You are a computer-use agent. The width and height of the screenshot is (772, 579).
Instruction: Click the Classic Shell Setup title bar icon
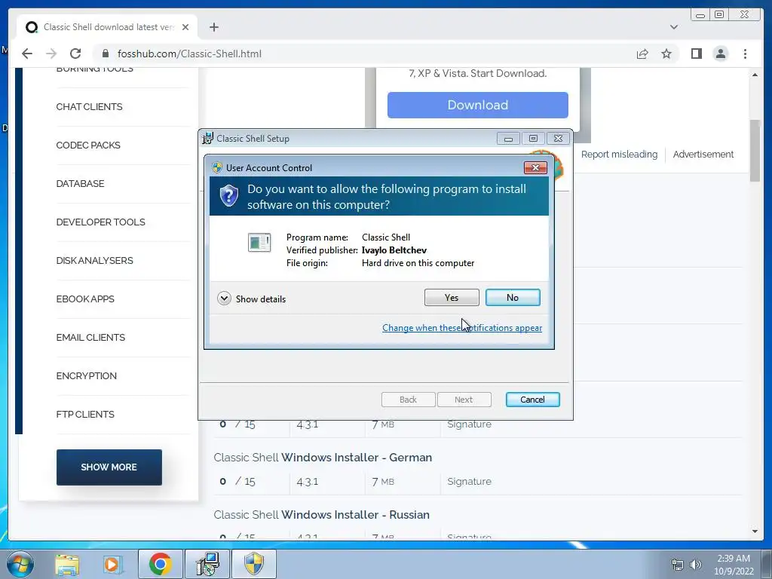point(208,139)
